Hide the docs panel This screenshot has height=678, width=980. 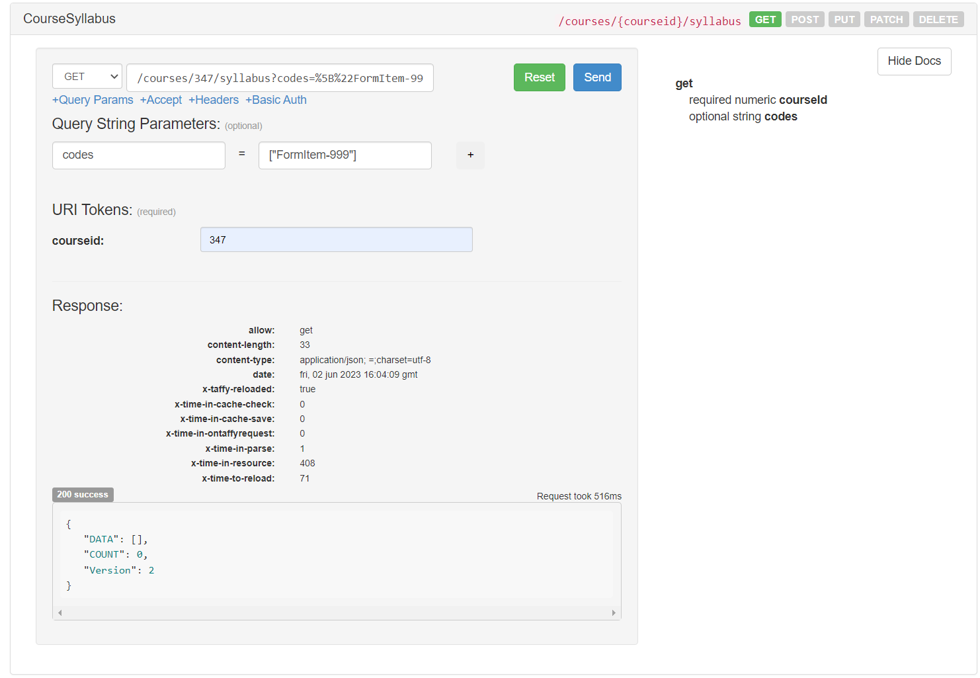[x=914, y=62]
